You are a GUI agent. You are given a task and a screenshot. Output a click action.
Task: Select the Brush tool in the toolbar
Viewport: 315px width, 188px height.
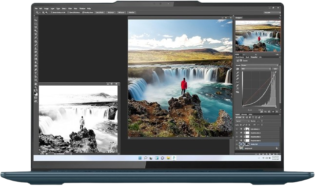36,45
